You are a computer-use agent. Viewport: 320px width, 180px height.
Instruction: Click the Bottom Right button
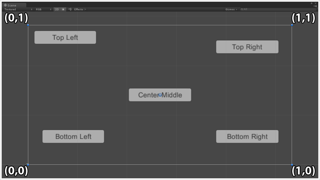click(247, 136)
